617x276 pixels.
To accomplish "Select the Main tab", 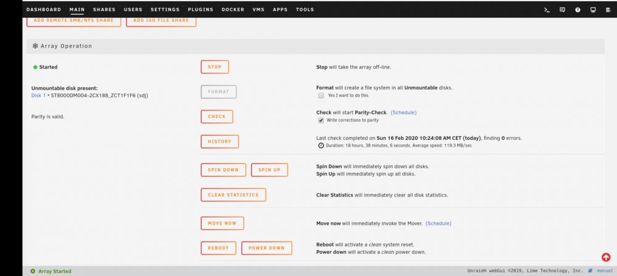I will (77, 9).
